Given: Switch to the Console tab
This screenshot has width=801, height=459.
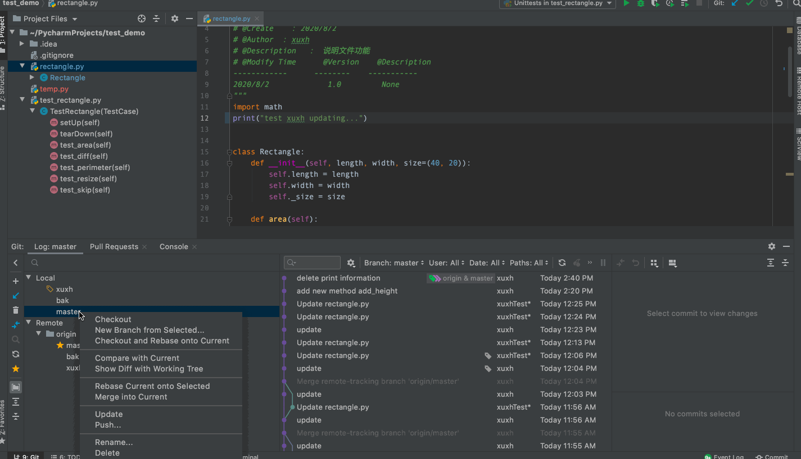Looking at the screenshot, I should coord(174,246).
